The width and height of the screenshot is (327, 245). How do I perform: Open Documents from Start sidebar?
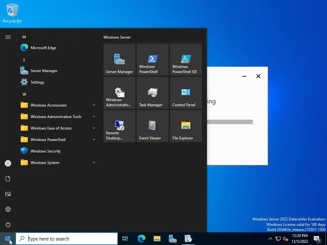pos(8,179)
